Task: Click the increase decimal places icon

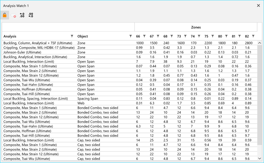Action: coord(22,15)
